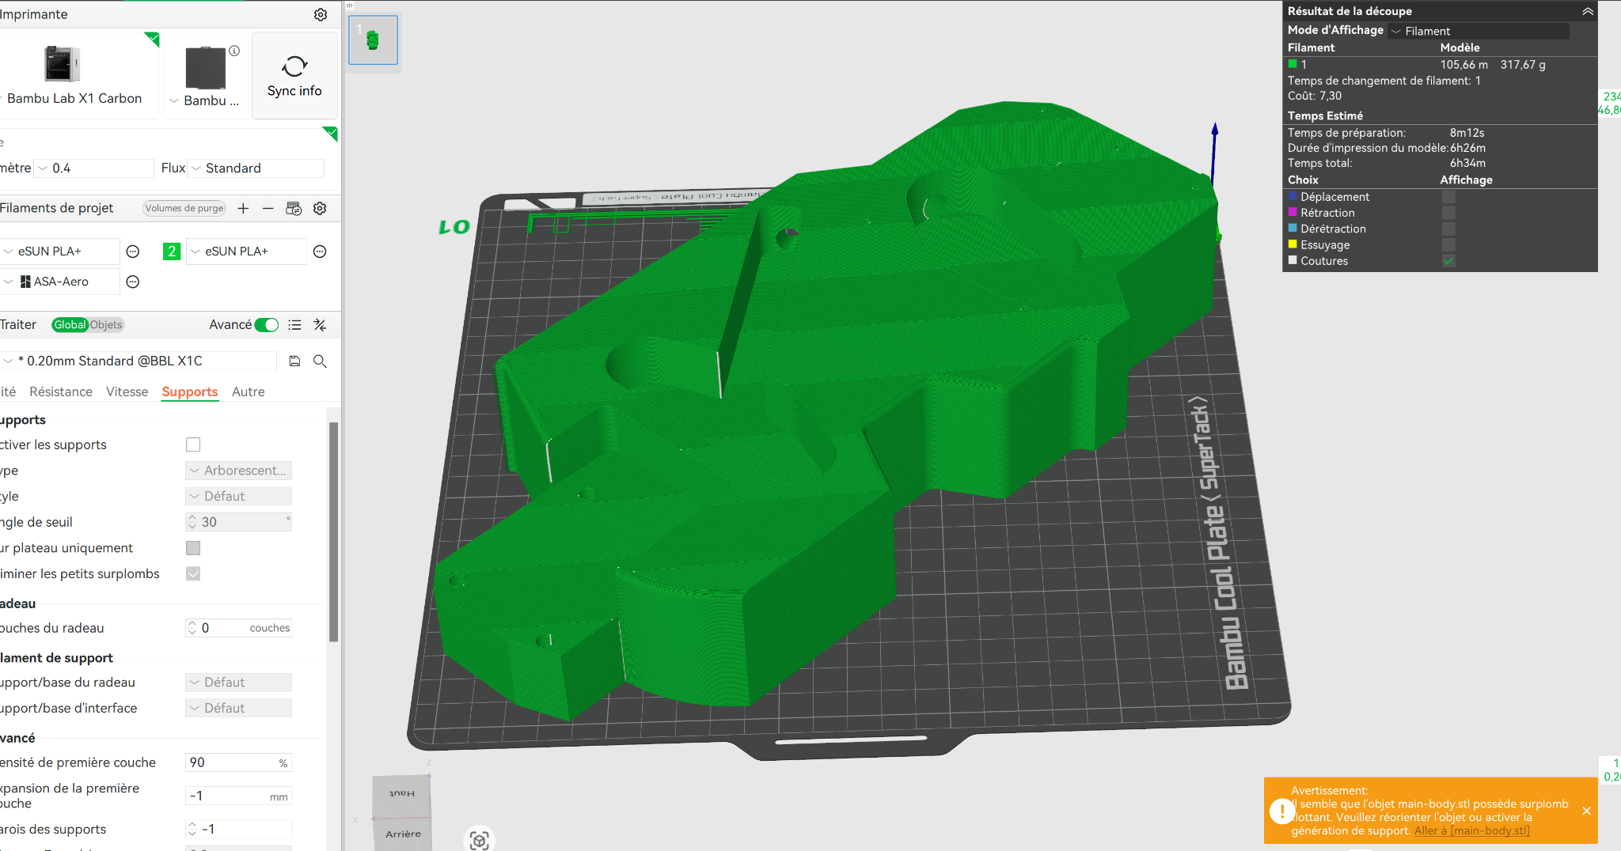Switch to the Vitesse tab

(x=127, y=391)
